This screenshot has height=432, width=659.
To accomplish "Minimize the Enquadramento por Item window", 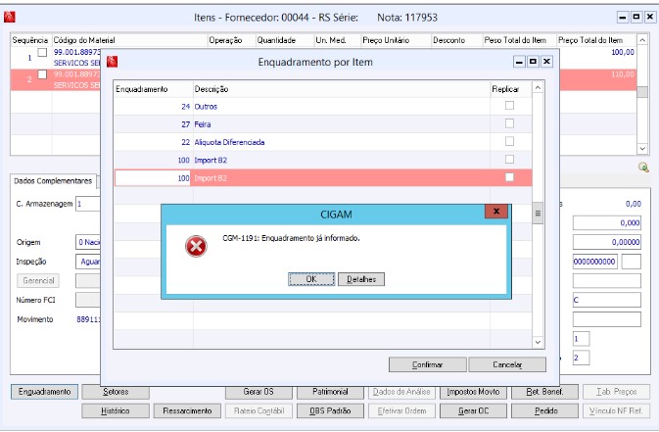I will click(x=520, y=62).
